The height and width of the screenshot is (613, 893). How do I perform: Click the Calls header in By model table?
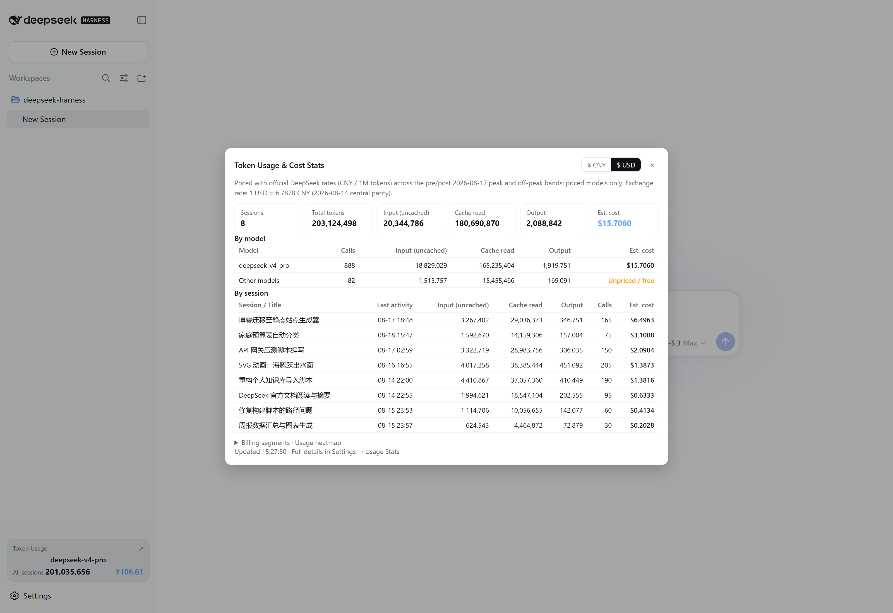point(348,250)
